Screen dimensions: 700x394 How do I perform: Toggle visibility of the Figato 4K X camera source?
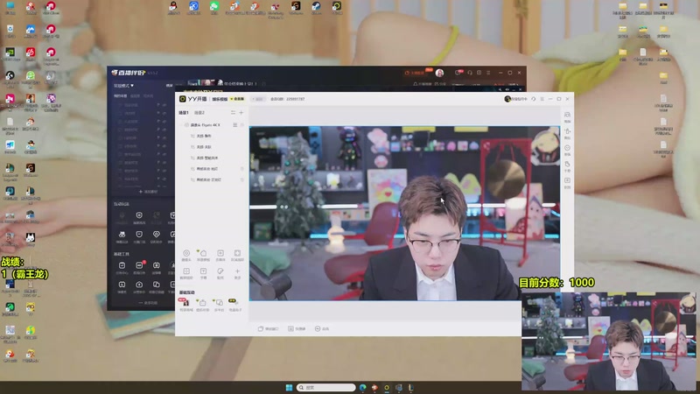pyautogui.click(x=242, y=125)
